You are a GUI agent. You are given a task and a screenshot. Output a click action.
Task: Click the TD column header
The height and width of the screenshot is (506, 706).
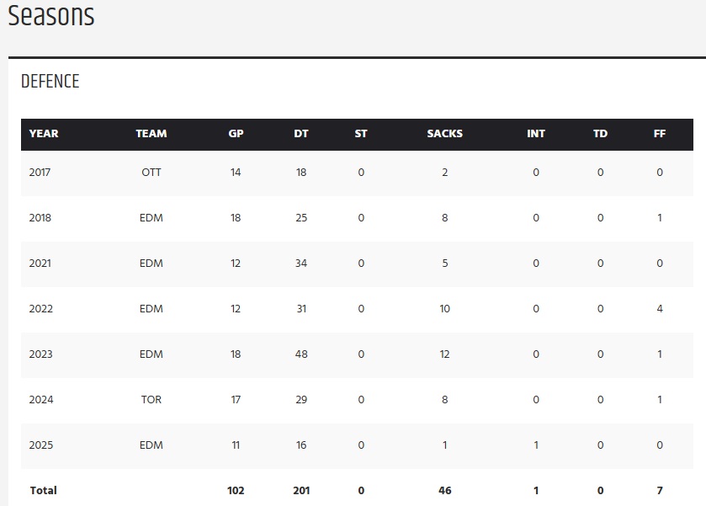point(600,133)
